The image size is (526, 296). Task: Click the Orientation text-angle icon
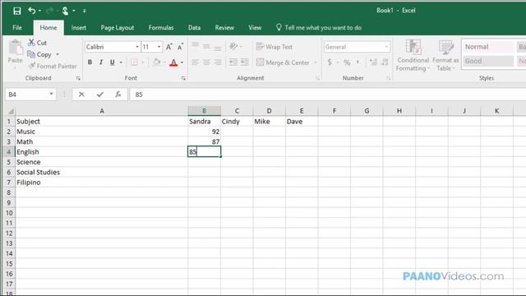(233, 46)
